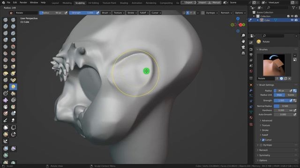This screenshot has height=168, width=300.
Task: Toggle radius pressure sensitivity in header
Action: [x=66, y=13]
